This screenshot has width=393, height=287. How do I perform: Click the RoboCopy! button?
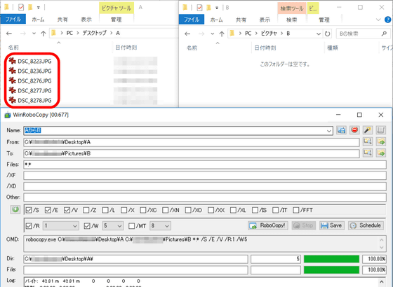tap(268, 225)
